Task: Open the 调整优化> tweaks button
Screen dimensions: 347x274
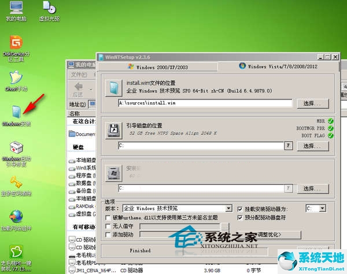Action: 270,235
